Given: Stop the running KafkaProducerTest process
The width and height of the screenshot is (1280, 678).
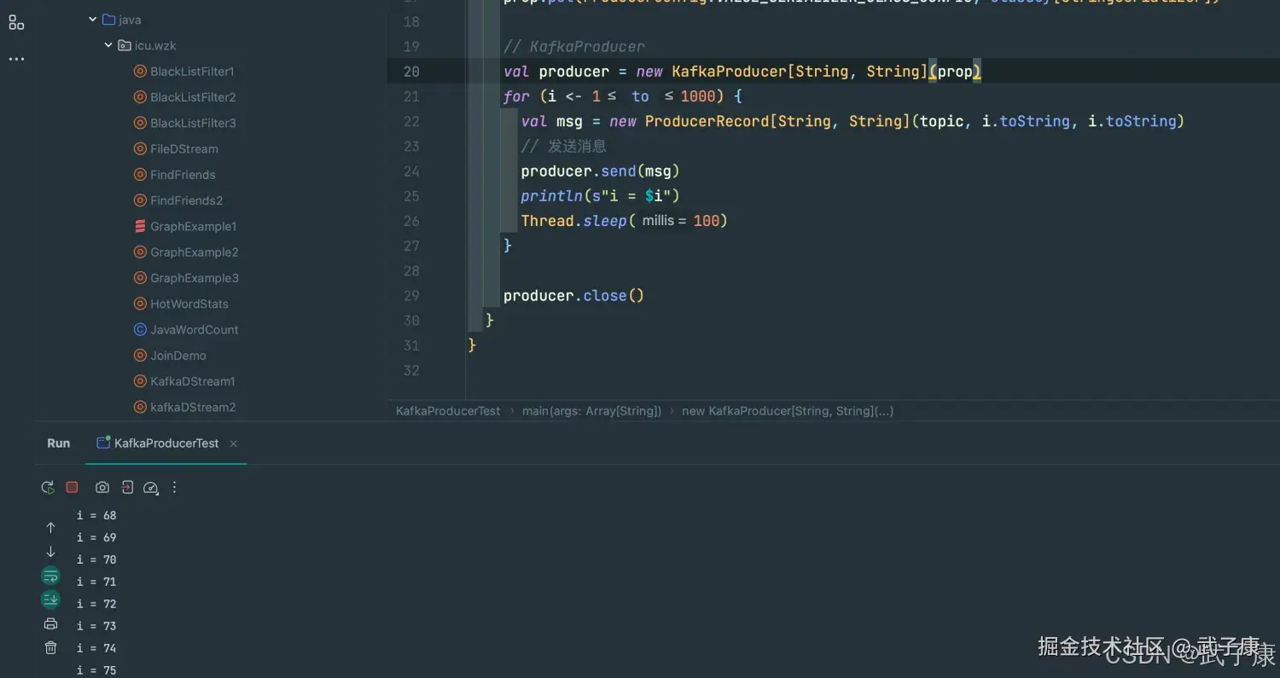Looking at the screenshot, I should tap(73, 487).
